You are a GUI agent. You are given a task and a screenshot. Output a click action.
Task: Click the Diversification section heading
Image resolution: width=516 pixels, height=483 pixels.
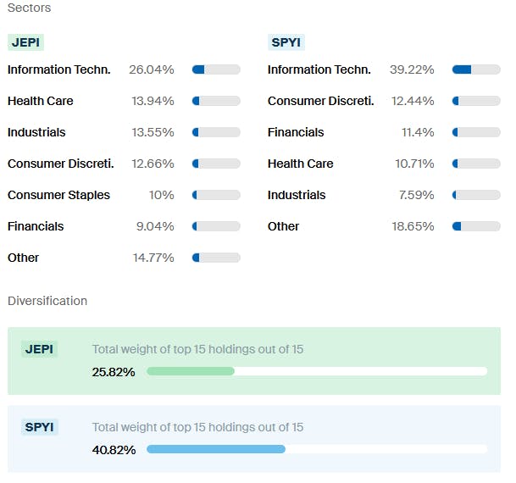coord(47,301)
